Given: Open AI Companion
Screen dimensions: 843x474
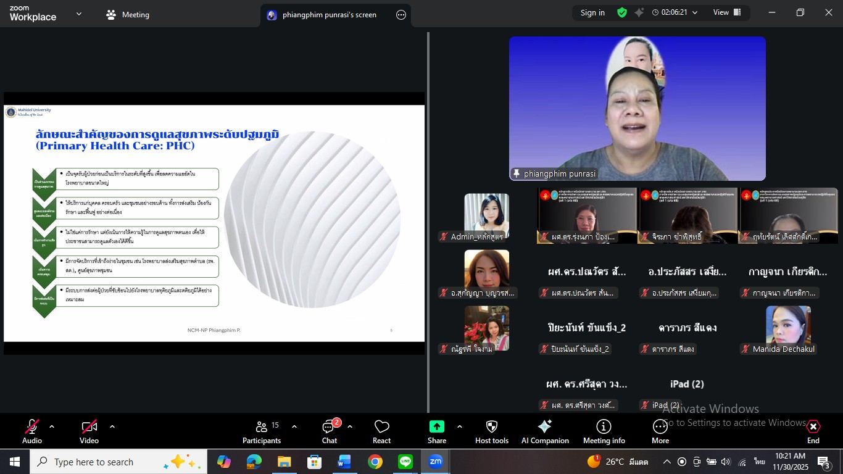Looking at the screenshot, I should pos(544,431).
